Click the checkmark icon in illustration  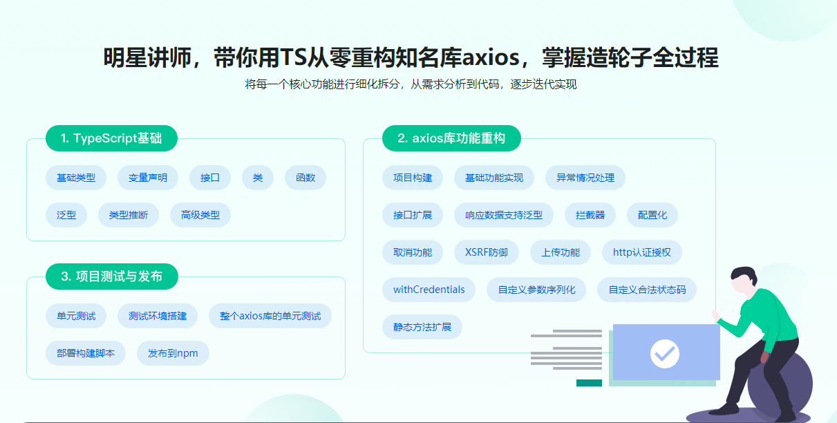664,353
